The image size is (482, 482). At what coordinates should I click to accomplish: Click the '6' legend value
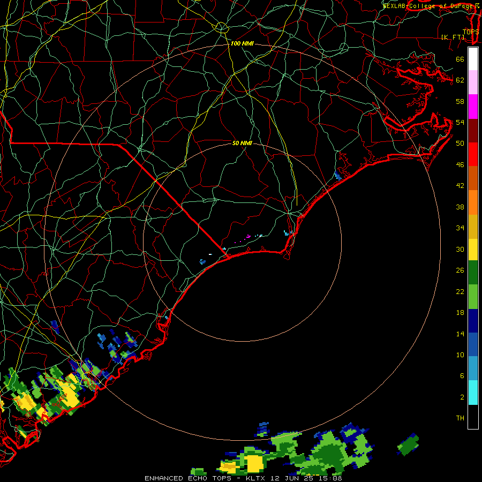pos(462,376)
